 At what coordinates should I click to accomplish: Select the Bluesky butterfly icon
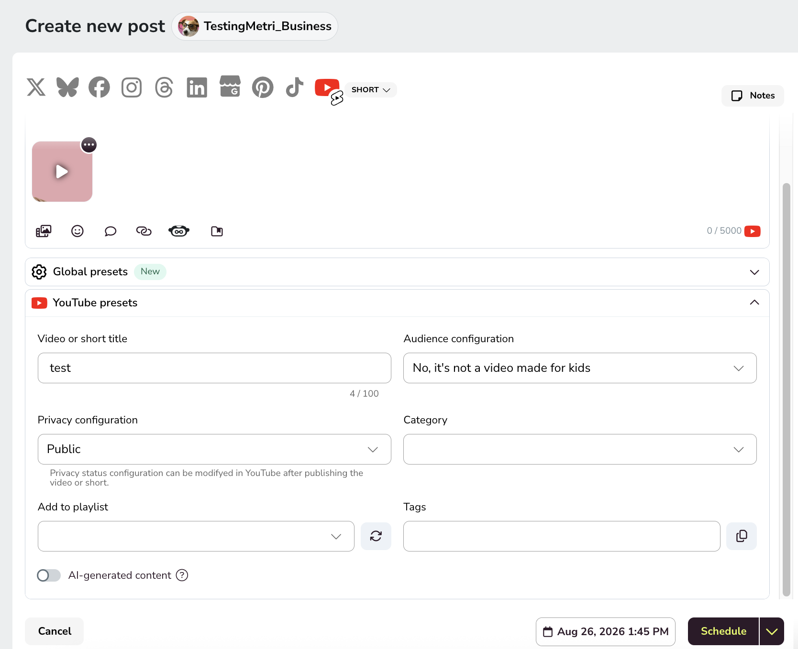tap(67, 87)
